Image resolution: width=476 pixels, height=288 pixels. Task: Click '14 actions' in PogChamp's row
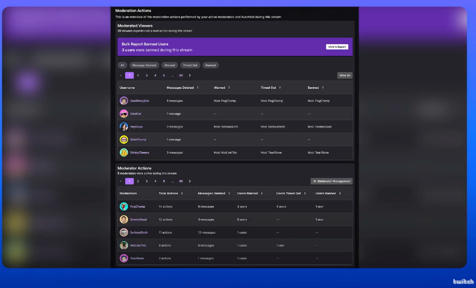pos(165,206)
